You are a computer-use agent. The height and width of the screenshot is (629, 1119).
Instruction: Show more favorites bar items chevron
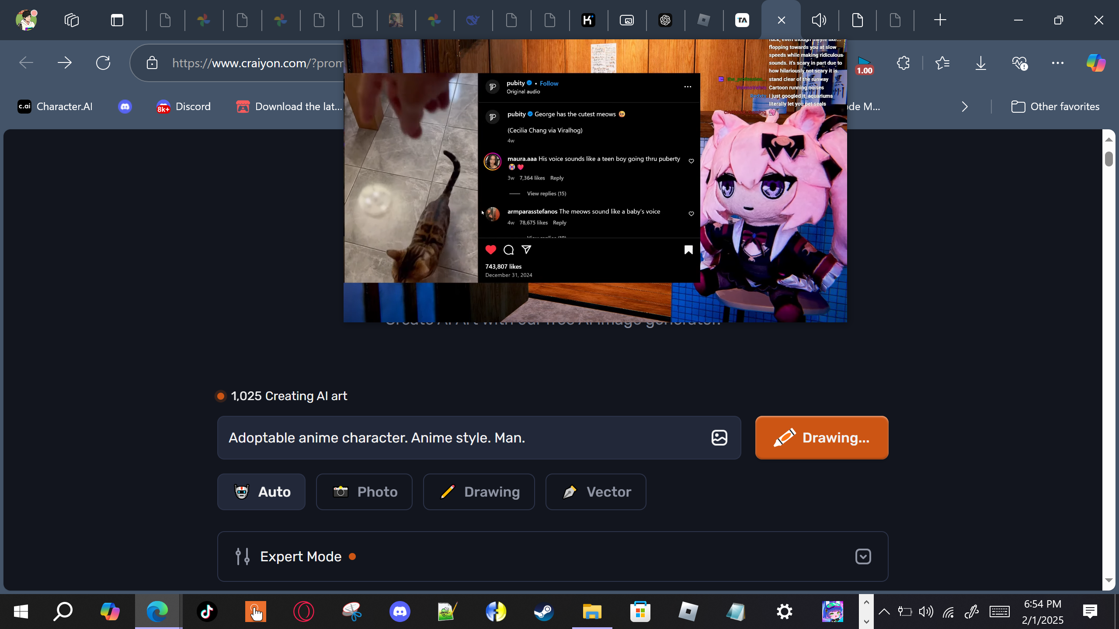coord(965,107)
